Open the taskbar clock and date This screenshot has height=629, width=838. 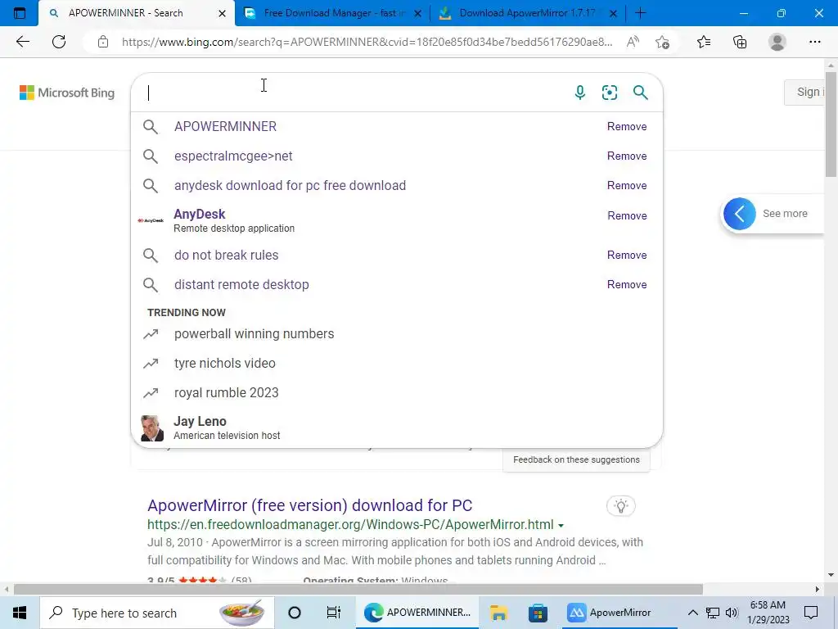tap(768, 613)
